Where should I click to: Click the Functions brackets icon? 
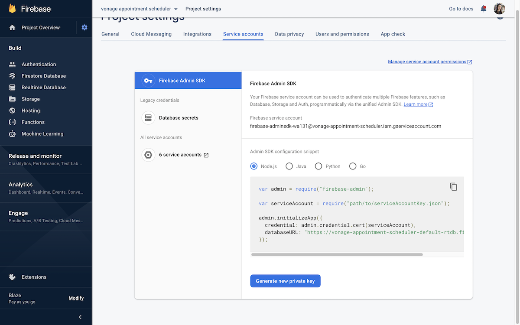coord(12,122)
